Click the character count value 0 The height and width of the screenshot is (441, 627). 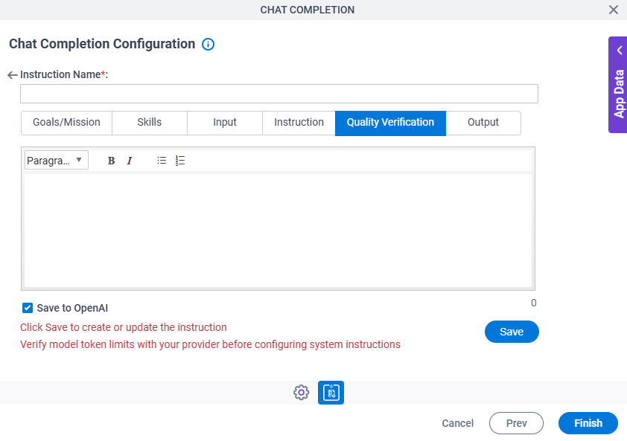[533, 303]
